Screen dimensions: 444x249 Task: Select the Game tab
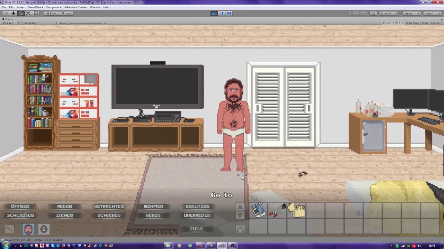[8, 19]
